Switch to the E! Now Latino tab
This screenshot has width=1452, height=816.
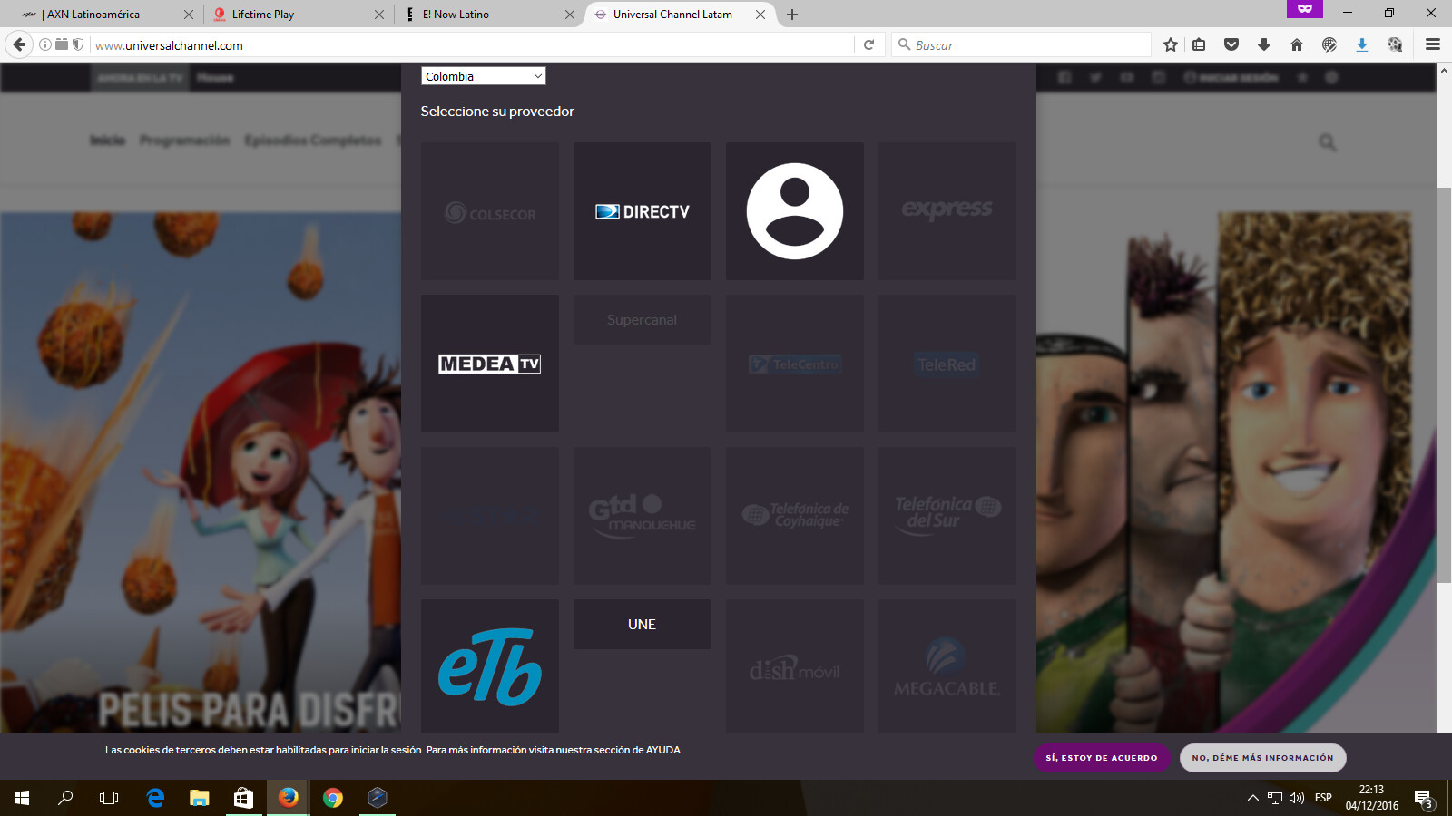tap(488, 15)
